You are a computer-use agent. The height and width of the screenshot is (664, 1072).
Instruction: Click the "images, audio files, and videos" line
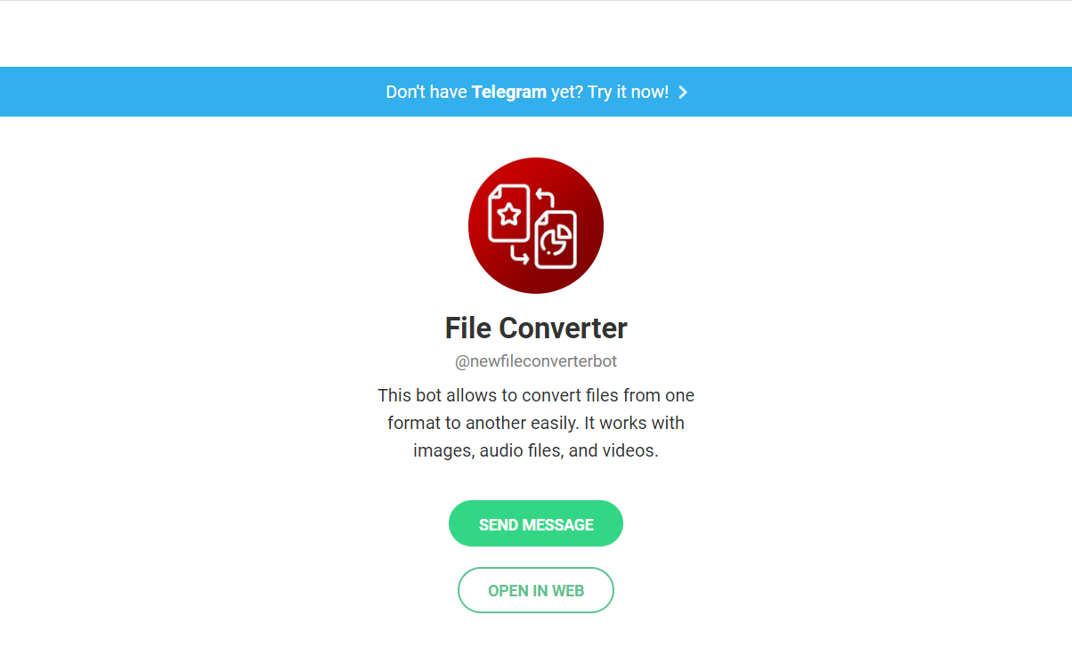click(x=536, y=450)
